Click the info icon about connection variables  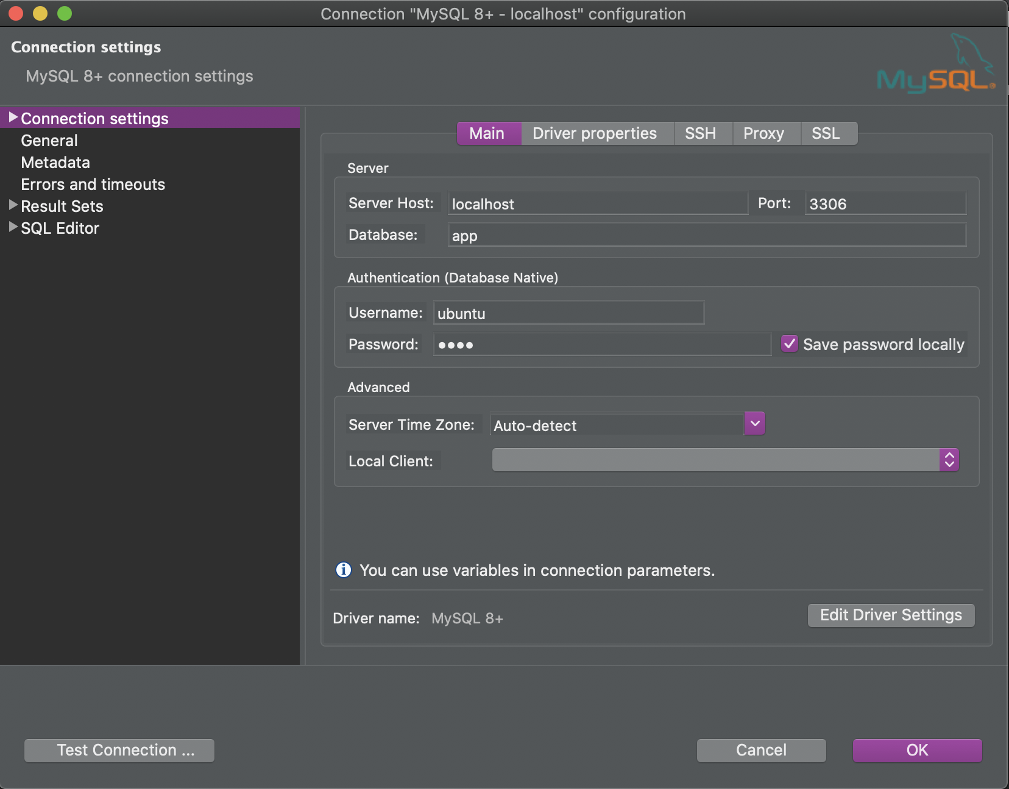[x=344, y=570]
